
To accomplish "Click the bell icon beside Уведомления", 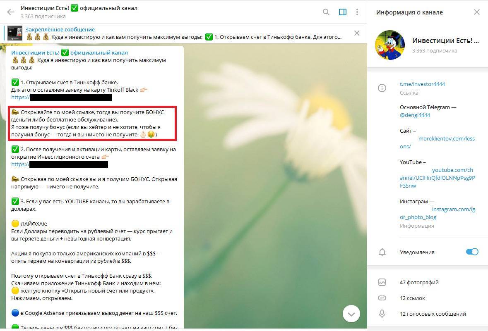I will [382, 252].
